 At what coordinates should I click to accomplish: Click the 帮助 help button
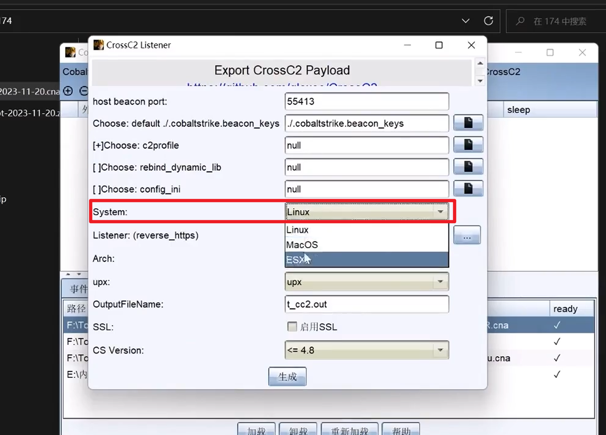tap(401, 429)
